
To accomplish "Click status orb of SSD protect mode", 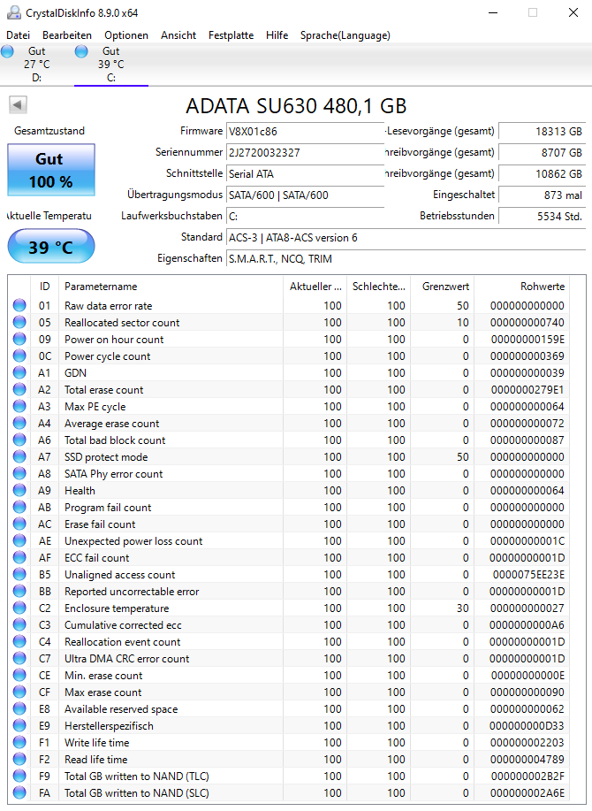I will coord(19,456).
